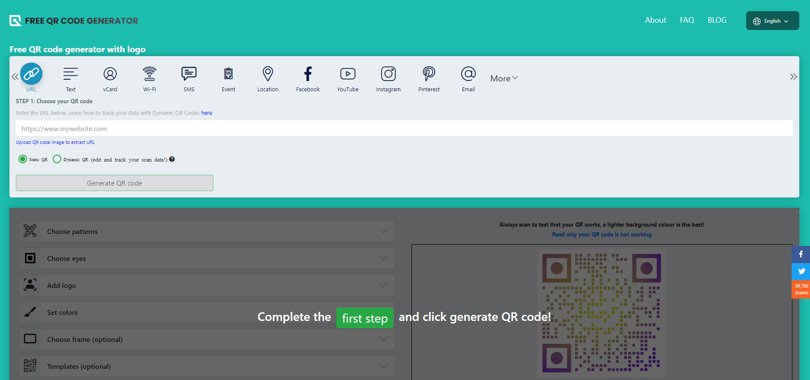
Task: Click Upload QR code image to extract URL
Action: [55, 142]
